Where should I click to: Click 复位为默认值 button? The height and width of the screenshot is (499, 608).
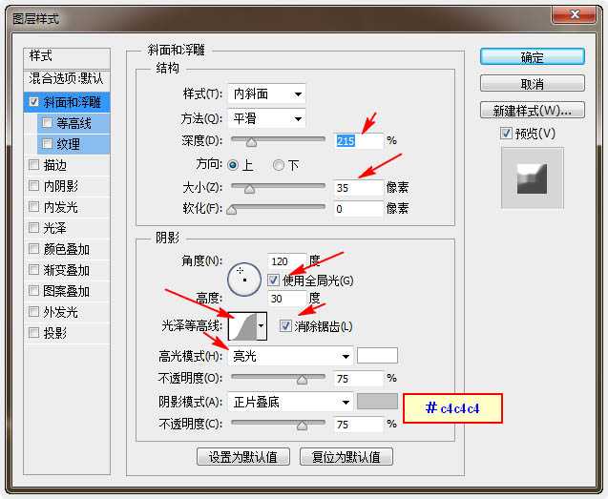346,457
